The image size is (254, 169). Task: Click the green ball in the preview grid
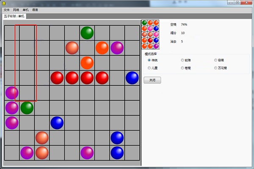coord(144,22)
